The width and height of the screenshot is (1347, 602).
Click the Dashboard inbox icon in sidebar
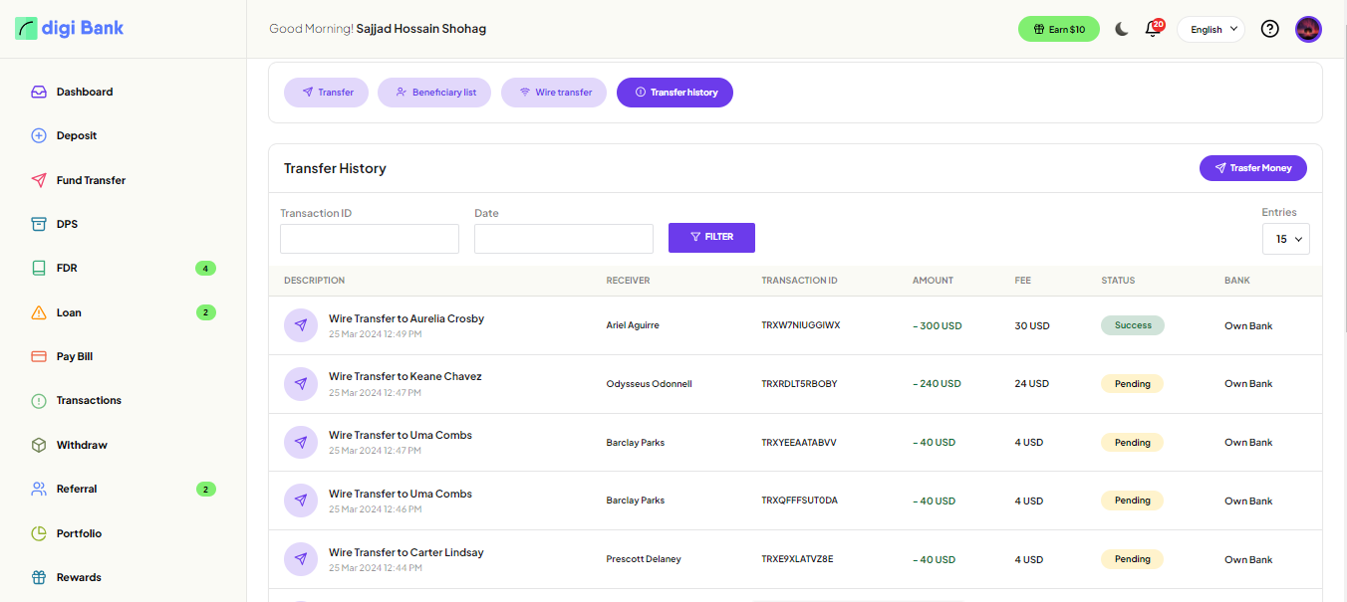[x=39, y=92]
